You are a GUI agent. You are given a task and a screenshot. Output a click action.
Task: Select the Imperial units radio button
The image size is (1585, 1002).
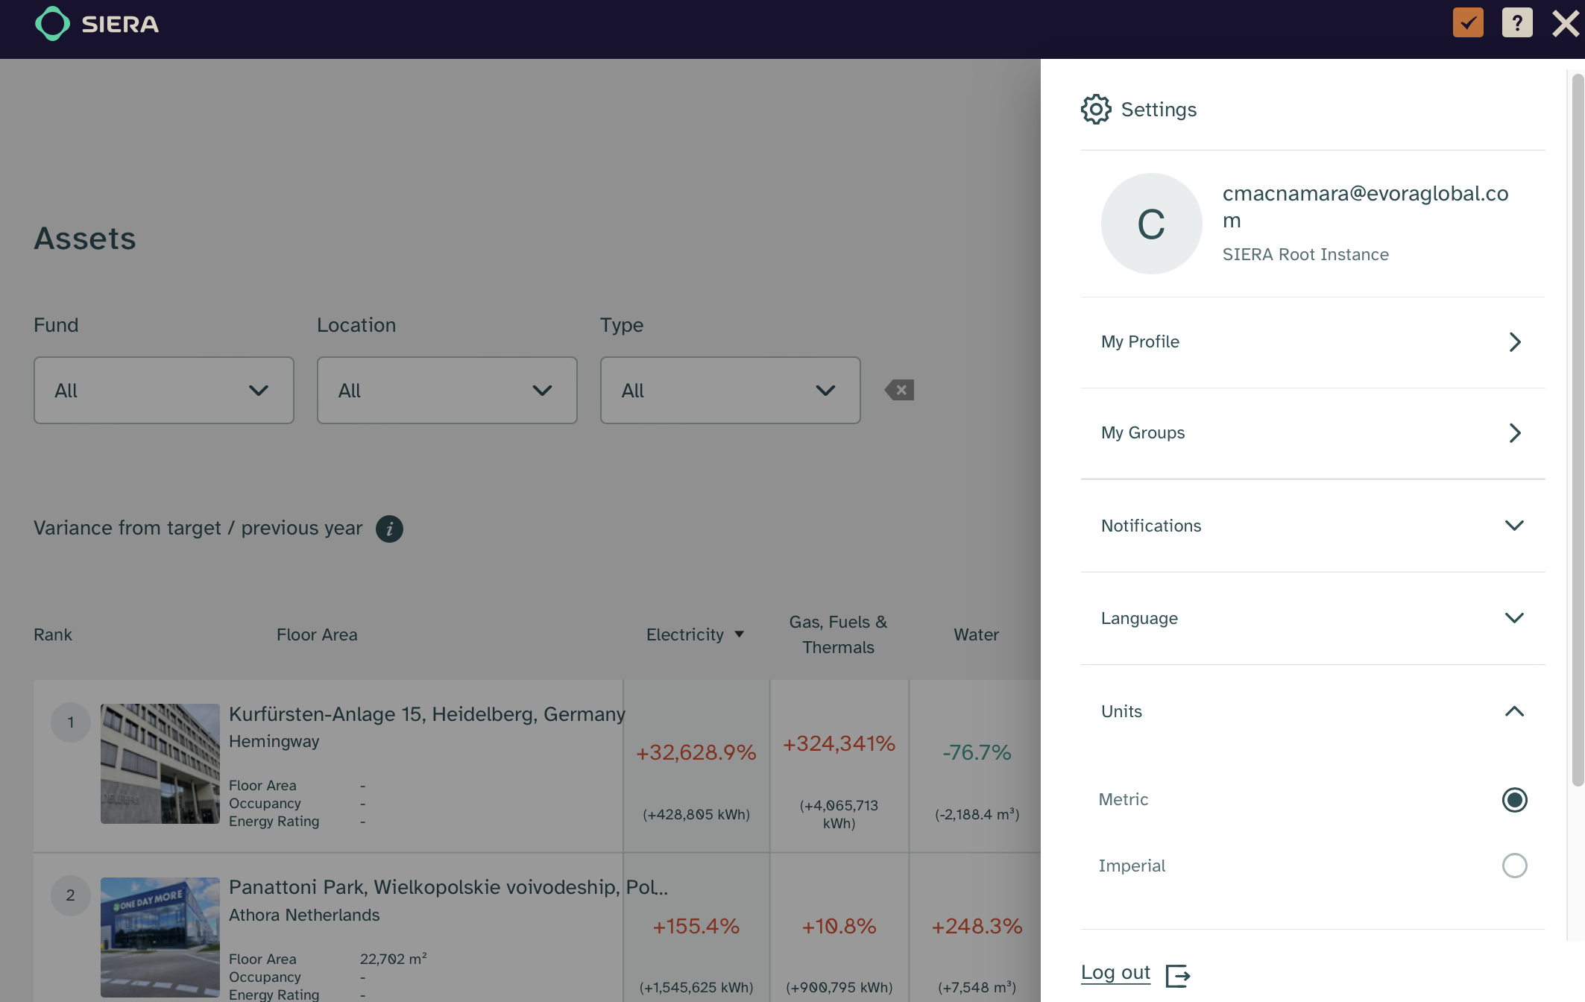pyautogui.click(x=1514, y=866)
